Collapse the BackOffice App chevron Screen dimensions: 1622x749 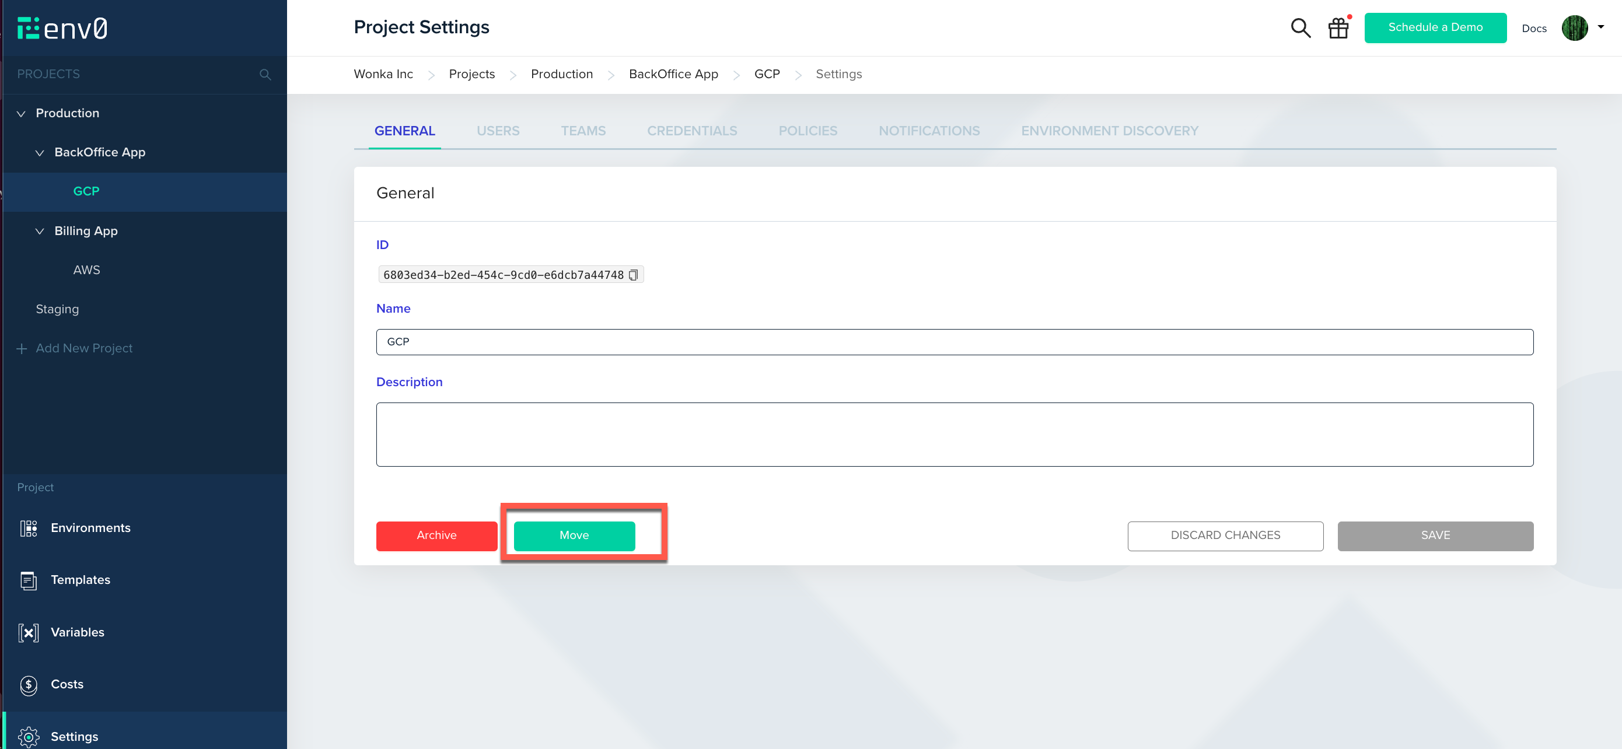(40, 153)
